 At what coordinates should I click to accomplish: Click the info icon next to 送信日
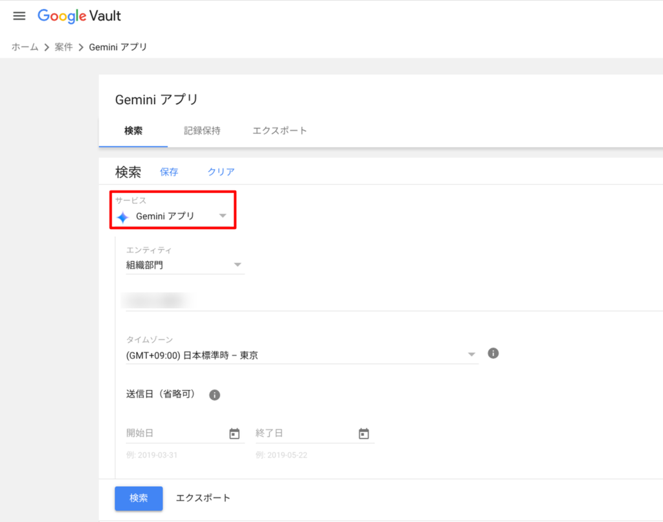point(214,394)
